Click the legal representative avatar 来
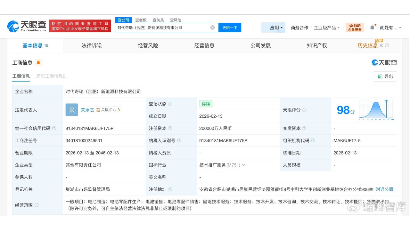Screen dimensions: 410x230 [x=72, y=110]
